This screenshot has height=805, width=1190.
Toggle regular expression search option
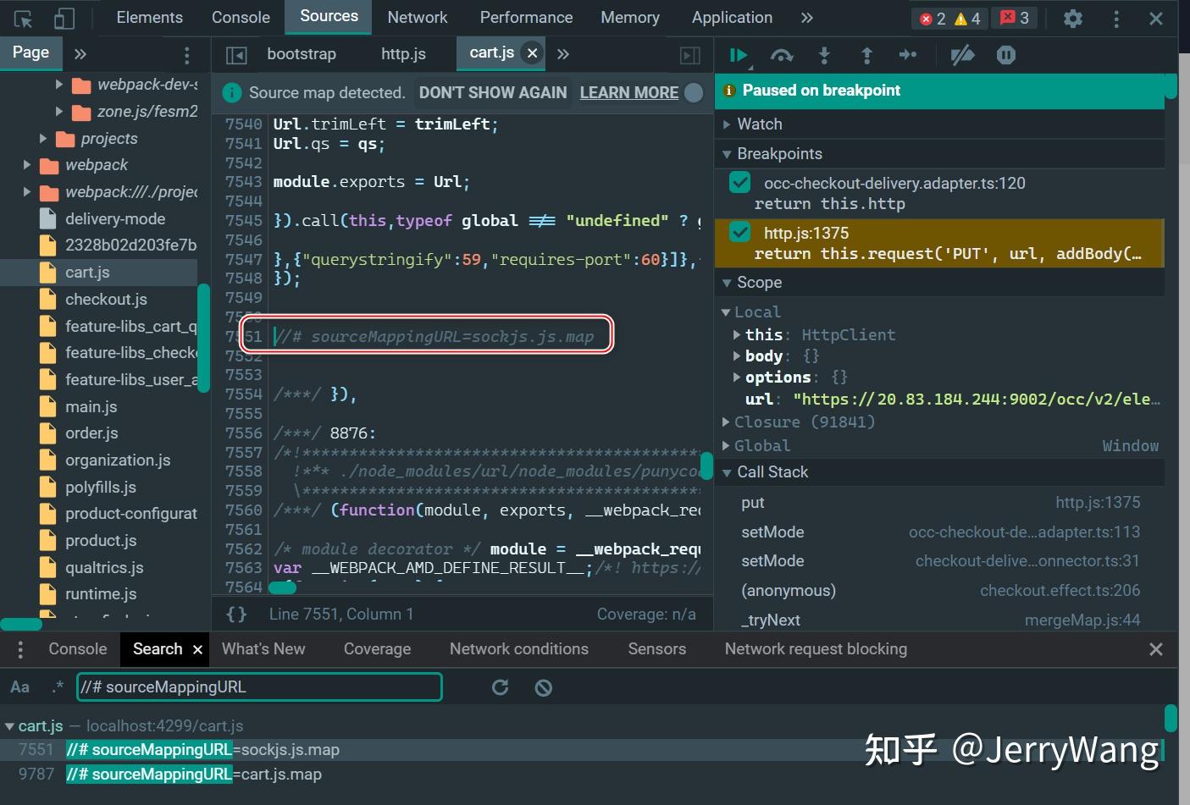point(58,686)
